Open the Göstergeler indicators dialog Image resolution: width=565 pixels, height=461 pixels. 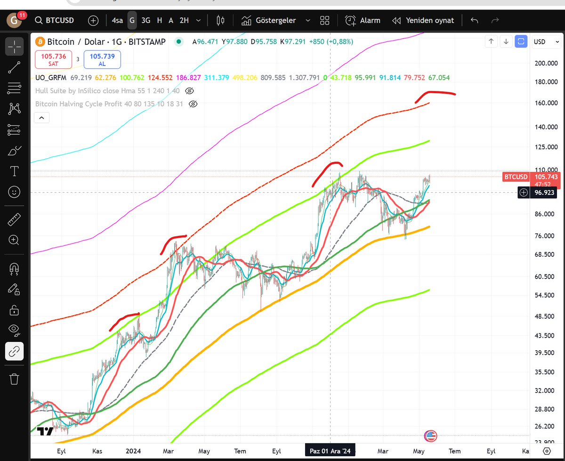(269, 21)
